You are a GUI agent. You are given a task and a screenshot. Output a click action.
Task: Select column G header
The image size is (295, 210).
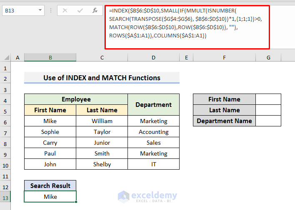tap(268, 57)
